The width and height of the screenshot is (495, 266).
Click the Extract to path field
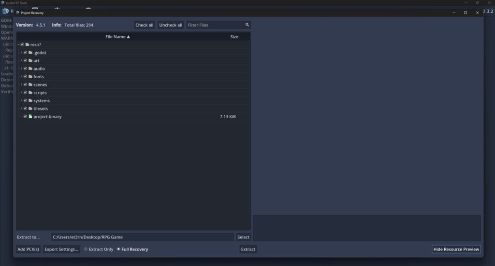142,237
